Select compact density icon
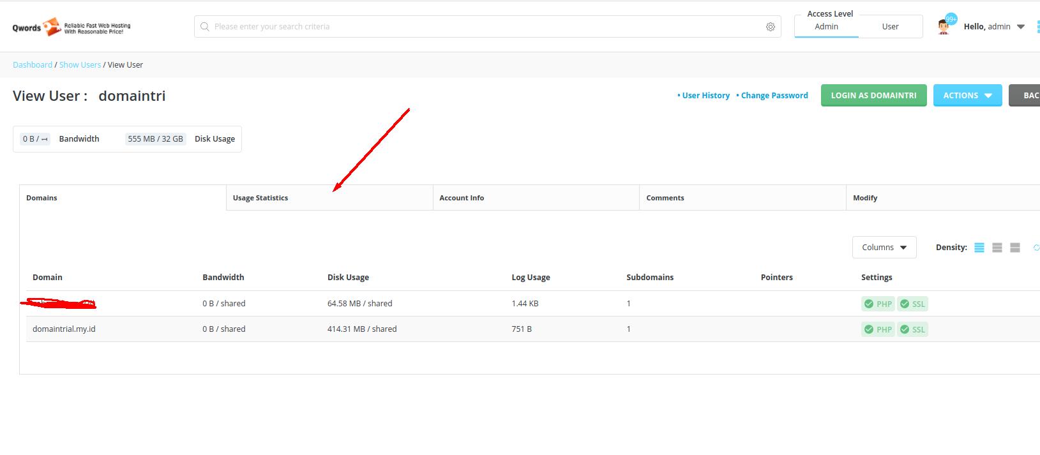 [x=979, y=248]
